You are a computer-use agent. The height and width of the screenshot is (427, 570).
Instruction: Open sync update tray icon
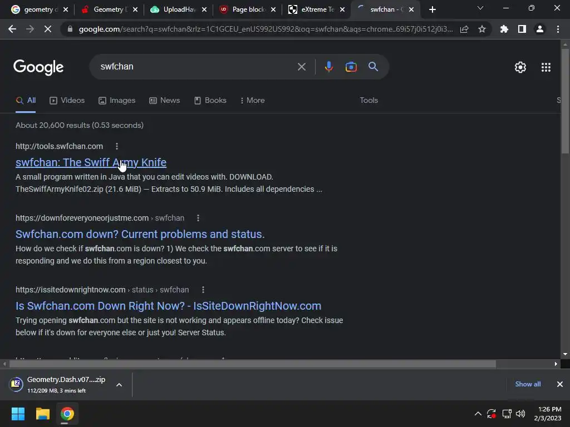tap(492, 414)
